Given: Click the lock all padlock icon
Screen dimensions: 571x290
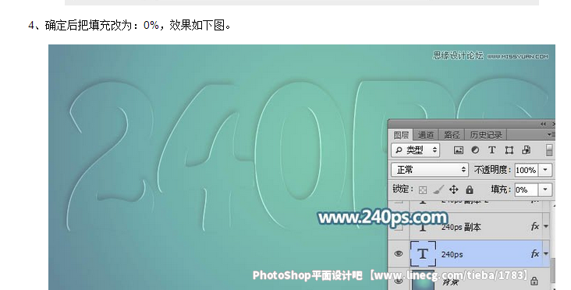Looking at the screenshot, I should (x=470, y=189).
